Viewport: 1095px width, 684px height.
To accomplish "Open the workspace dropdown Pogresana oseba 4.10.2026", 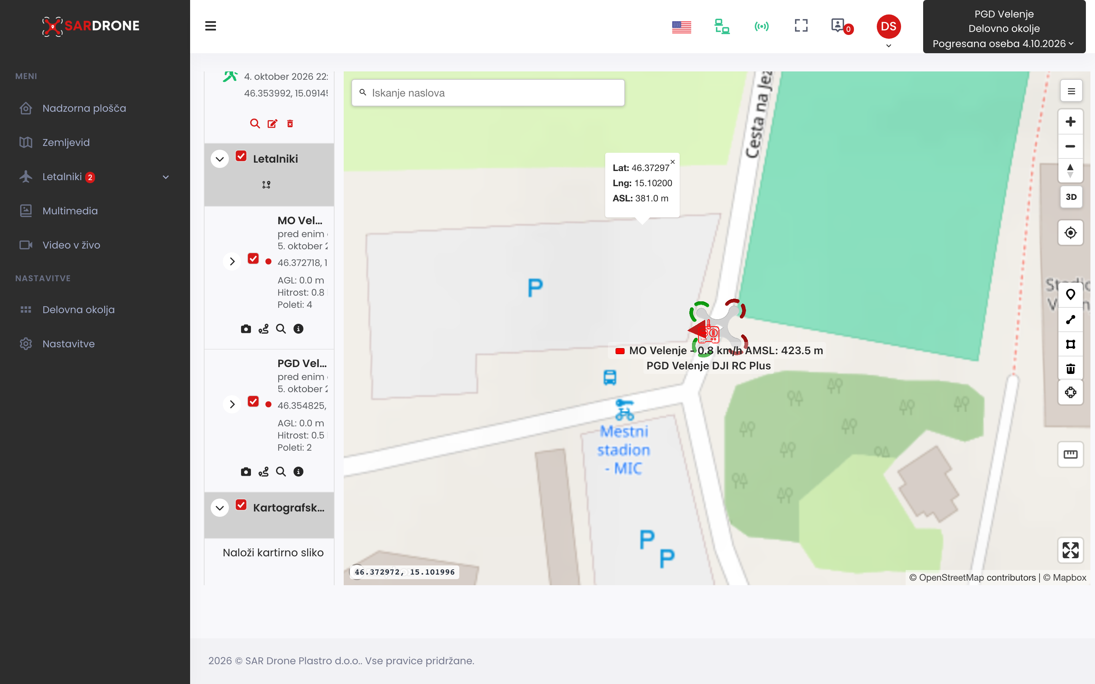I will click(x=1004, y=43).
